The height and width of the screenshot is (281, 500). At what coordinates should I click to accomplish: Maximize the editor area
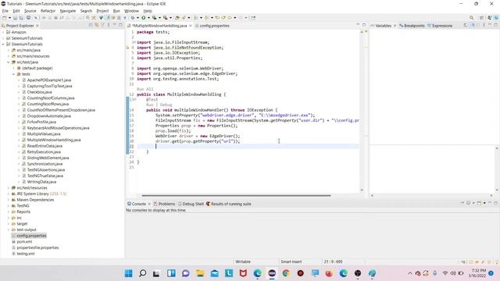[364, 25]
